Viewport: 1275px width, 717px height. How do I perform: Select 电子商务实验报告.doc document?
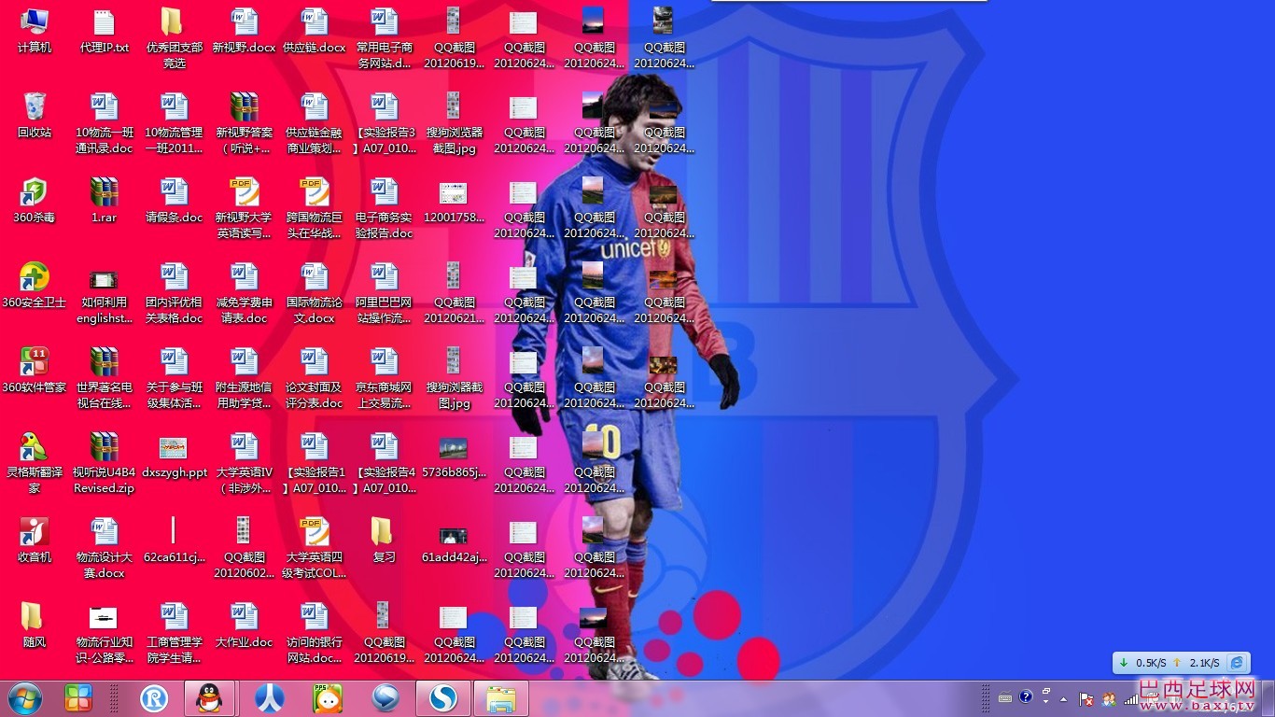pyautogui.click(x=384, y=208)
